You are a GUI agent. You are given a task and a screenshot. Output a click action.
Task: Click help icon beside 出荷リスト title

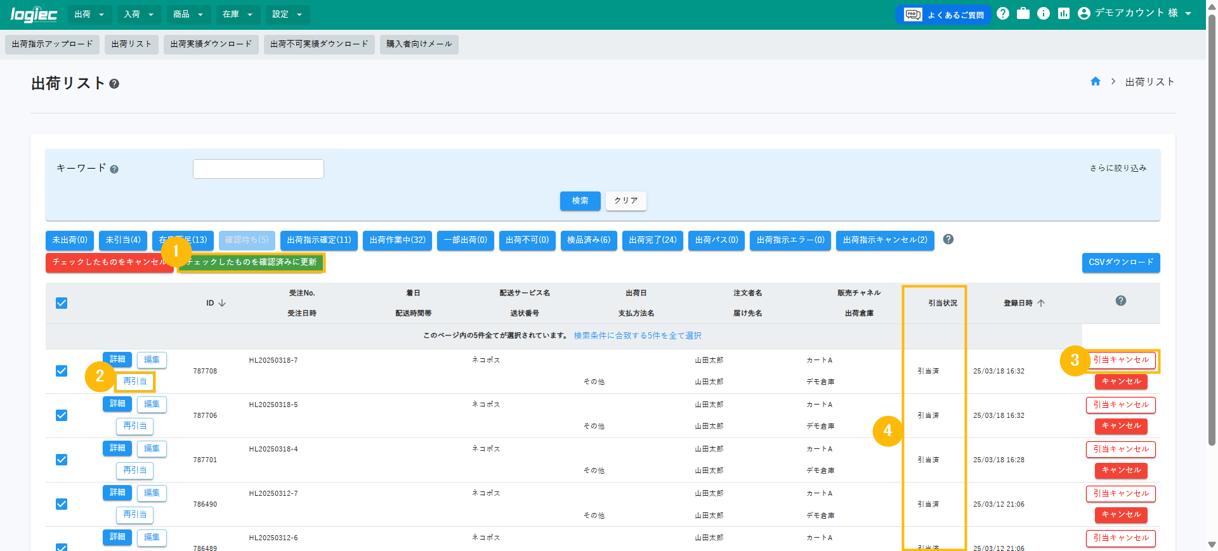114,84
